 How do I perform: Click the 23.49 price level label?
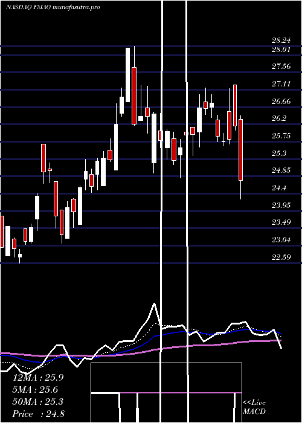(x=281, y=222)
